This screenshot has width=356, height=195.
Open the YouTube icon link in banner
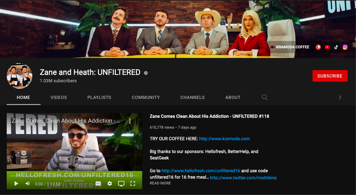327,47
